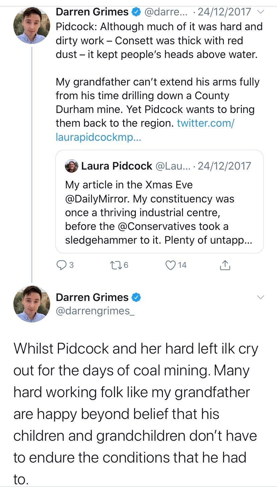Click Darren Grimes' top profile picture
Image resolution: width=277 pixels, height=487 pixels.
click(x=31, y=25)
